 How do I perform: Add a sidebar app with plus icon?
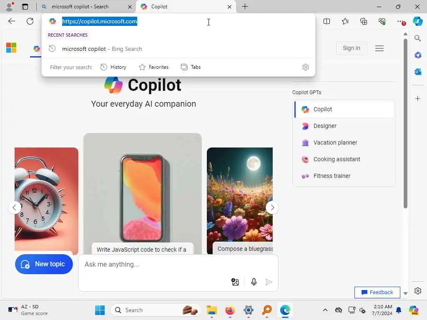click(x=418, y=98)
